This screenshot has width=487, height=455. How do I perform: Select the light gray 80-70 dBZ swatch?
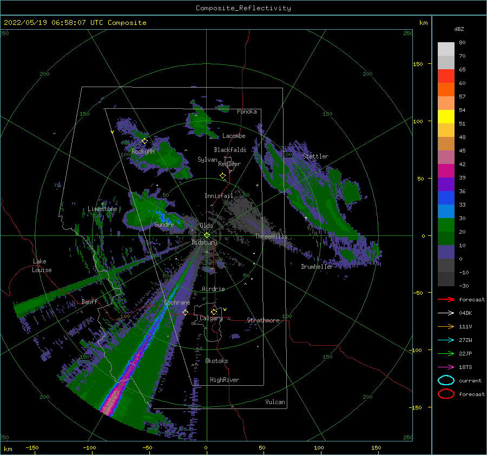[x=446, y=49]
